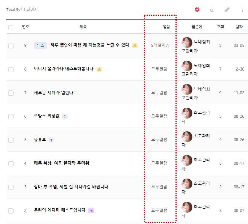Image resolution: width=248 pixels, height=224 pixels.
Task: Check the checkbox for post 9
Action: click(11, 46)
